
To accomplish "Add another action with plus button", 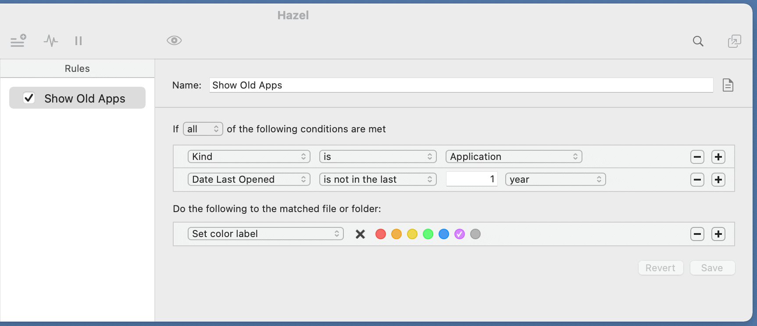I will [718, 234].
